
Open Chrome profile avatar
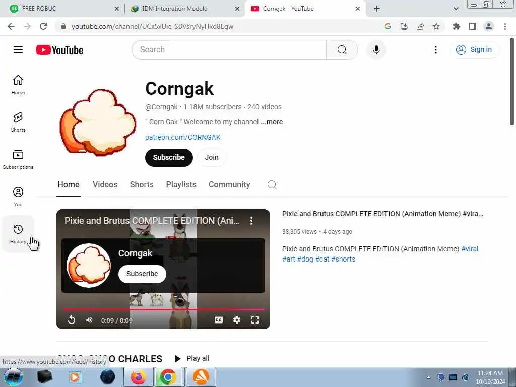(489, 26)
